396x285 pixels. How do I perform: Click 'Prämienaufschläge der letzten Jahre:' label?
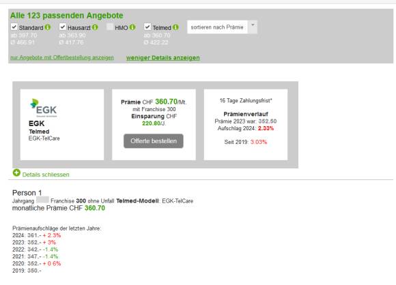pyautogui.click(x=57, y=228)
